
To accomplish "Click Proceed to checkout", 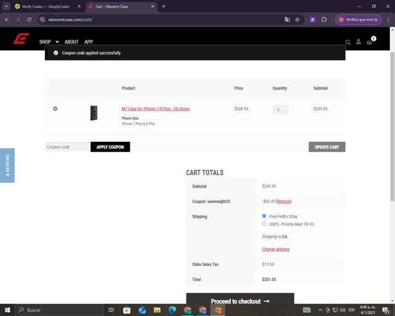I will pyautogui.click(x=240, y=299).
